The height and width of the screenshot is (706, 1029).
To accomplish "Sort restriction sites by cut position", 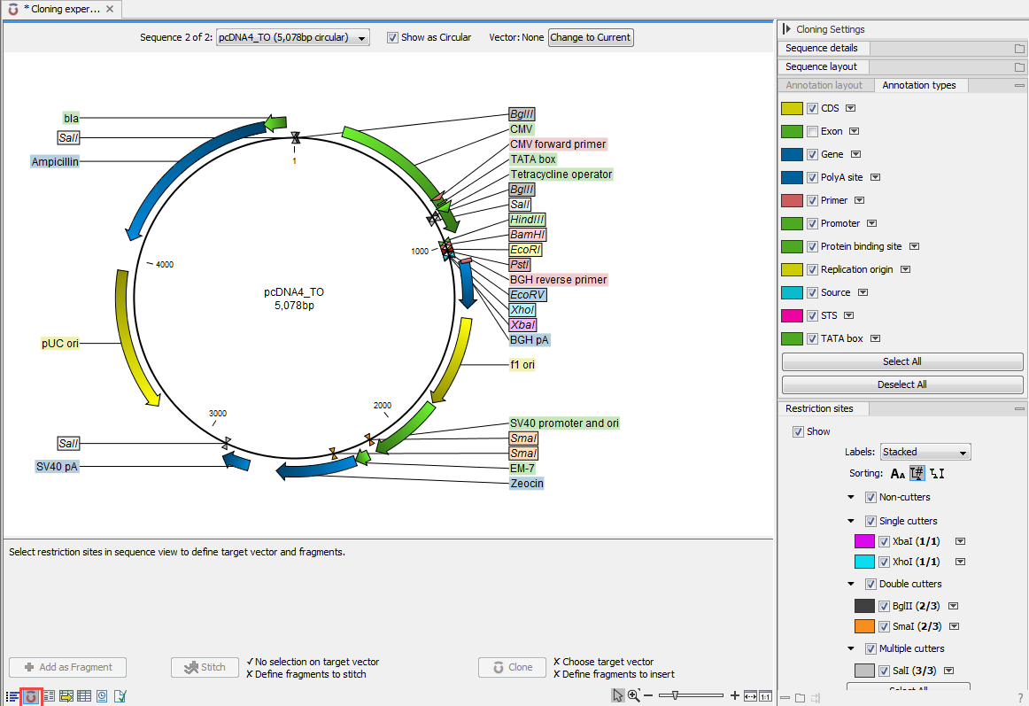I will (937, 474).
